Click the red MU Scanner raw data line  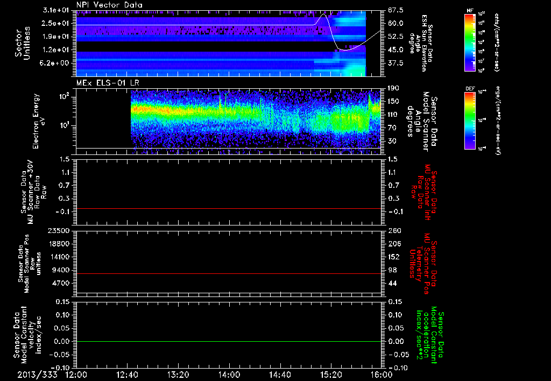click(x=229, y=209)
